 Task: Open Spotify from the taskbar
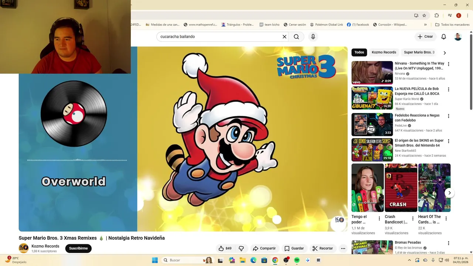click(297, 260)
